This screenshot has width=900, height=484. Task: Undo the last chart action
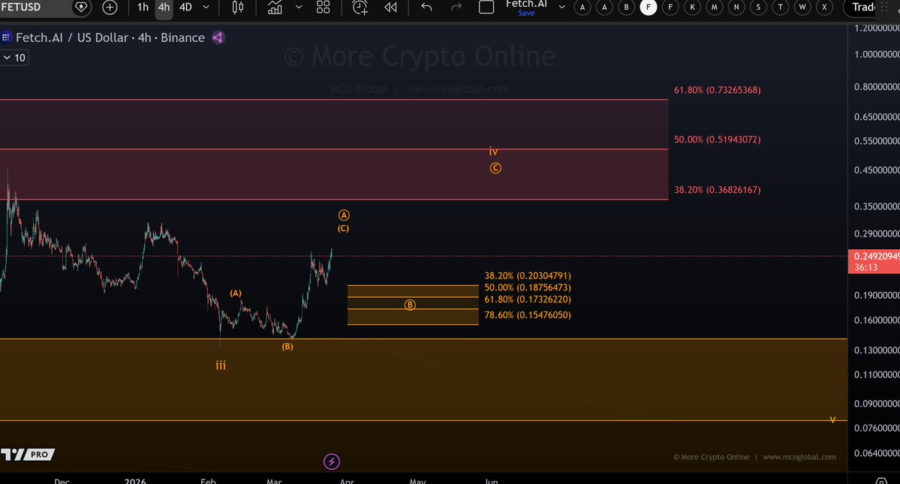click(426, 8)
